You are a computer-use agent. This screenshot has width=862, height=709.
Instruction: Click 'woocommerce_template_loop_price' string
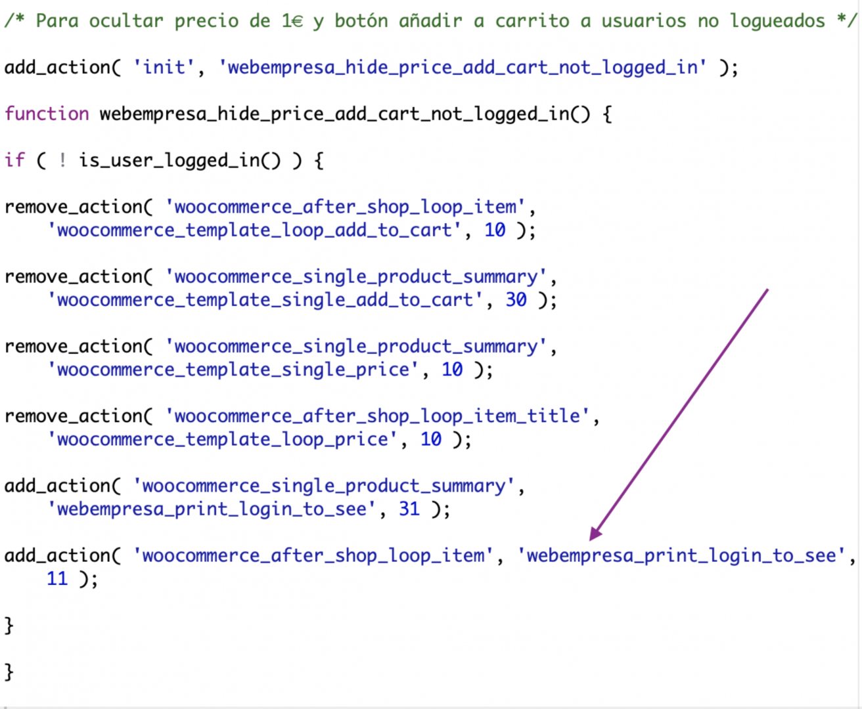[x=223, y=439]
